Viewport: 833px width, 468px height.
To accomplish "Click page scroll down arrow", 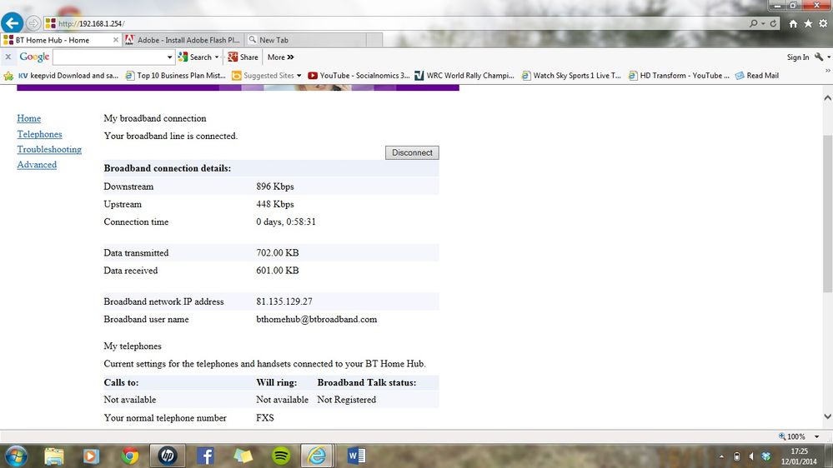I will click(x=827, y=416).
